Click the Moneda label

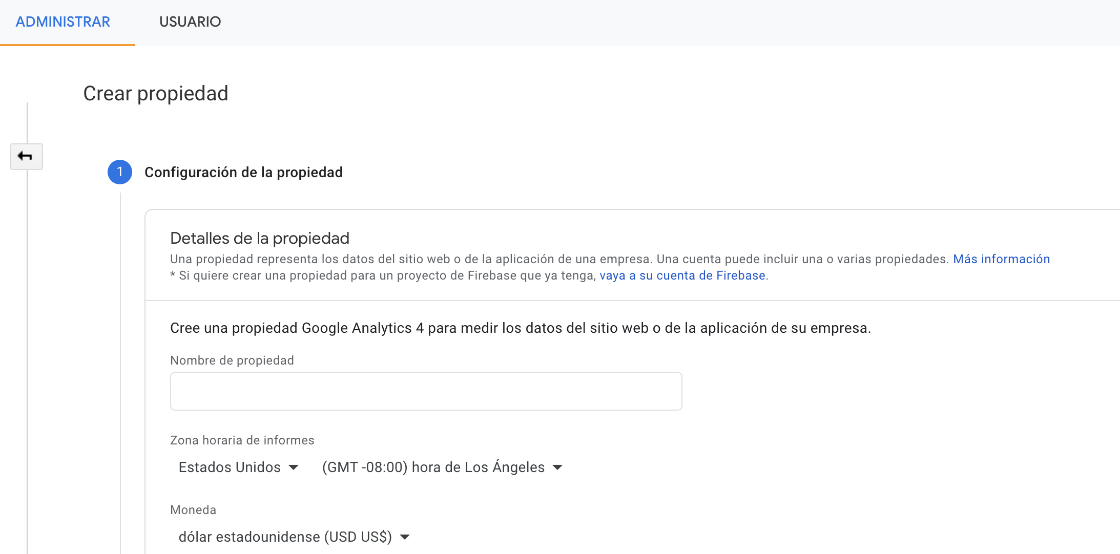[193, 510]
